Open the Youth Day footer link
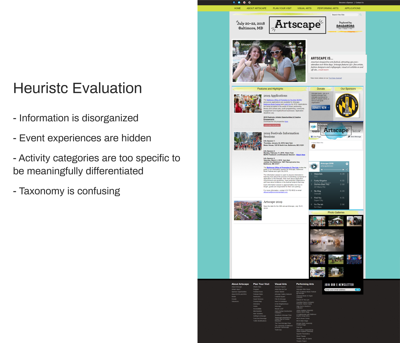The height and width of the screenshot is (343, 400). [x=278, y=330]
